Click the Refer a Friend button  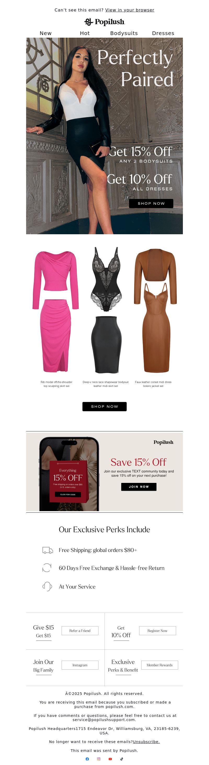point(80,630)
